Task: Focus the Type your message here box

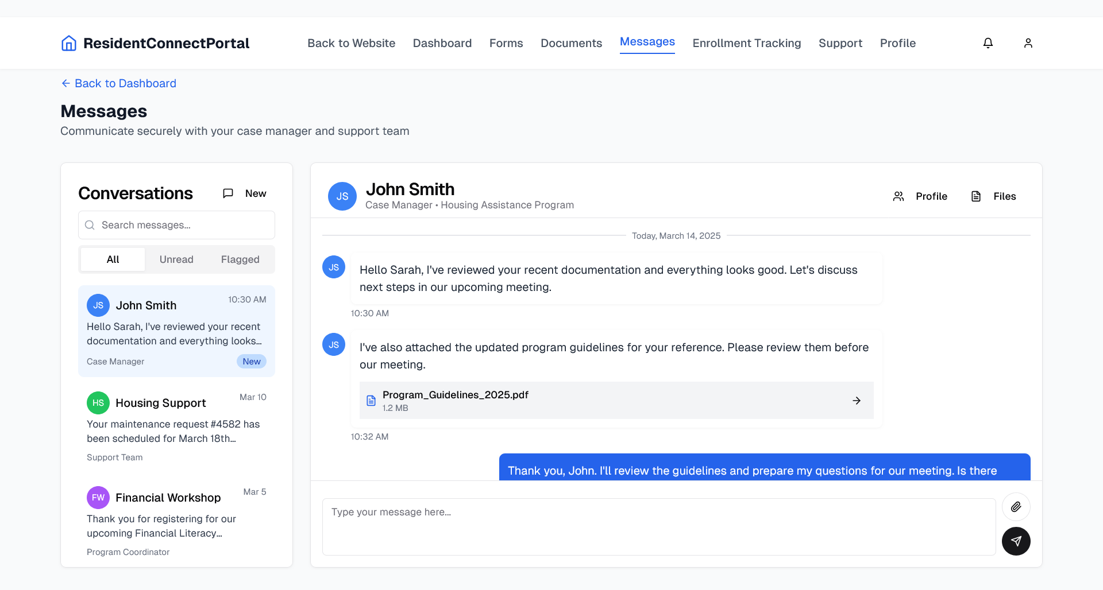Action: coord(658,526)
